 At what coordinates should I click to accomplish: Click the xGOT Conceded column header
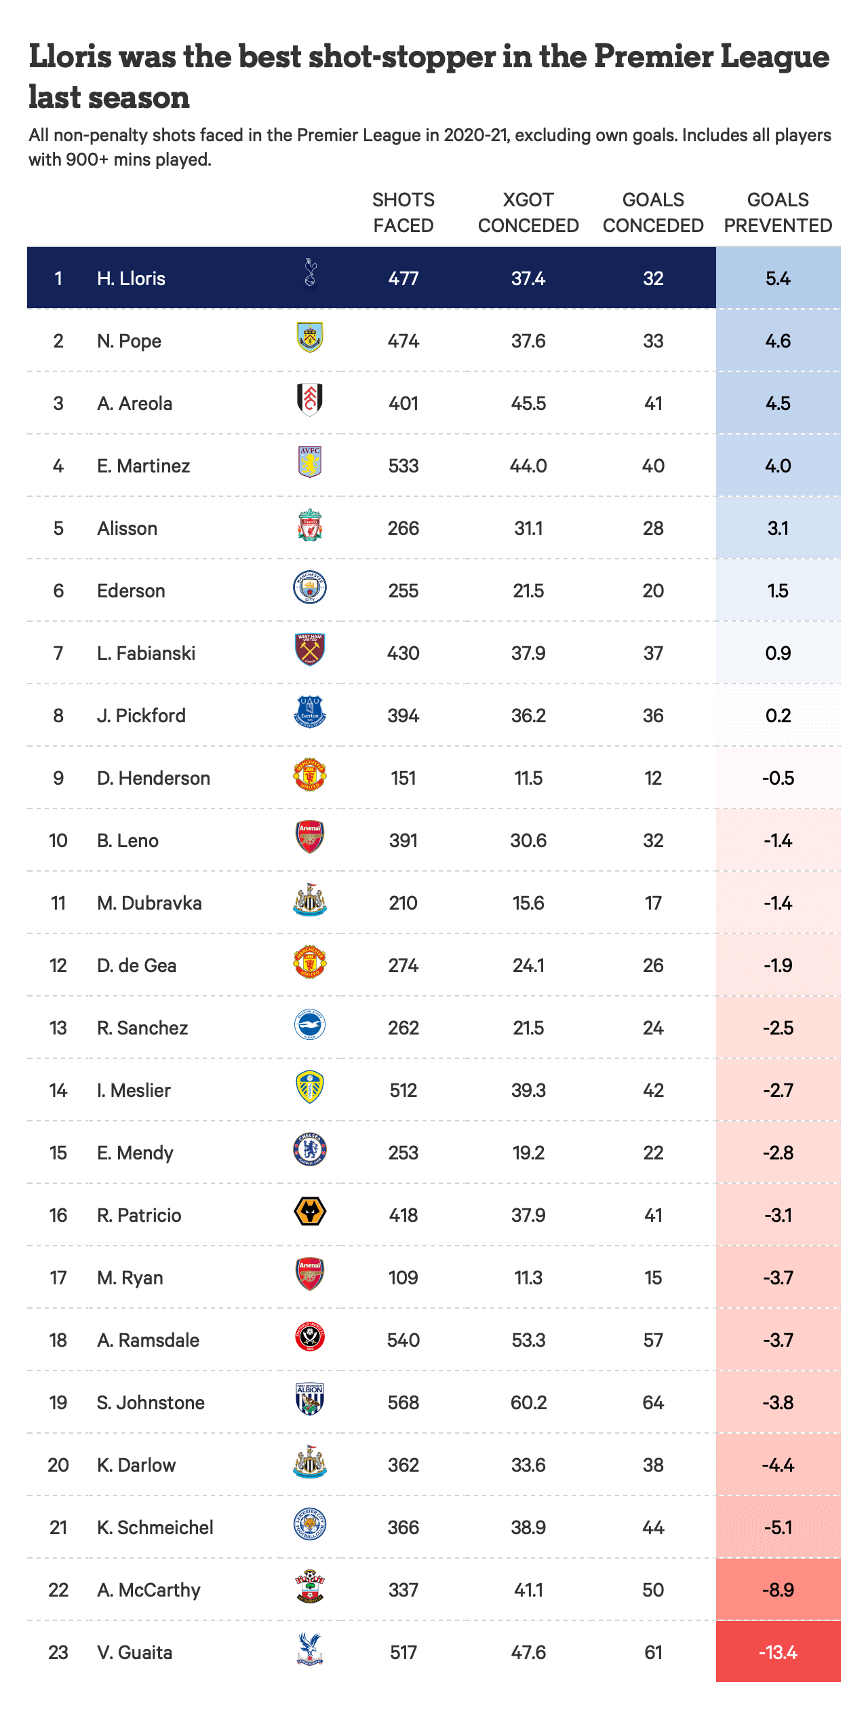(528, 212)
